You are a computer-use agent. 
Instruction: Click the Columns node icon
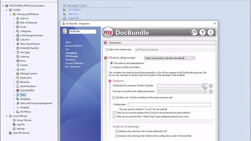[18, 40]
